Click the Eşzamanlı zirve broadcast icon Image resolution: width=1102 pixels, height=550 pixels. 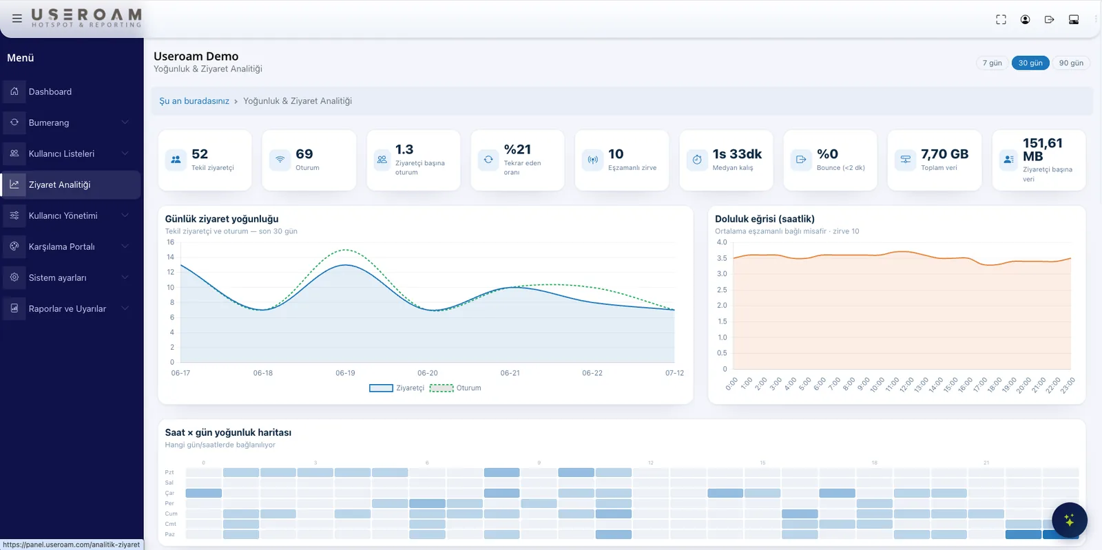[592, 160]
